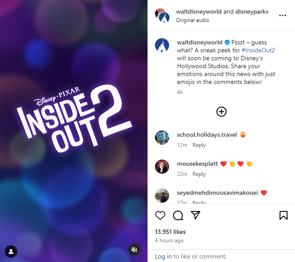The image size is (295, 262).
Task: Open the comment bubble icon
Action: click(178, 215)
